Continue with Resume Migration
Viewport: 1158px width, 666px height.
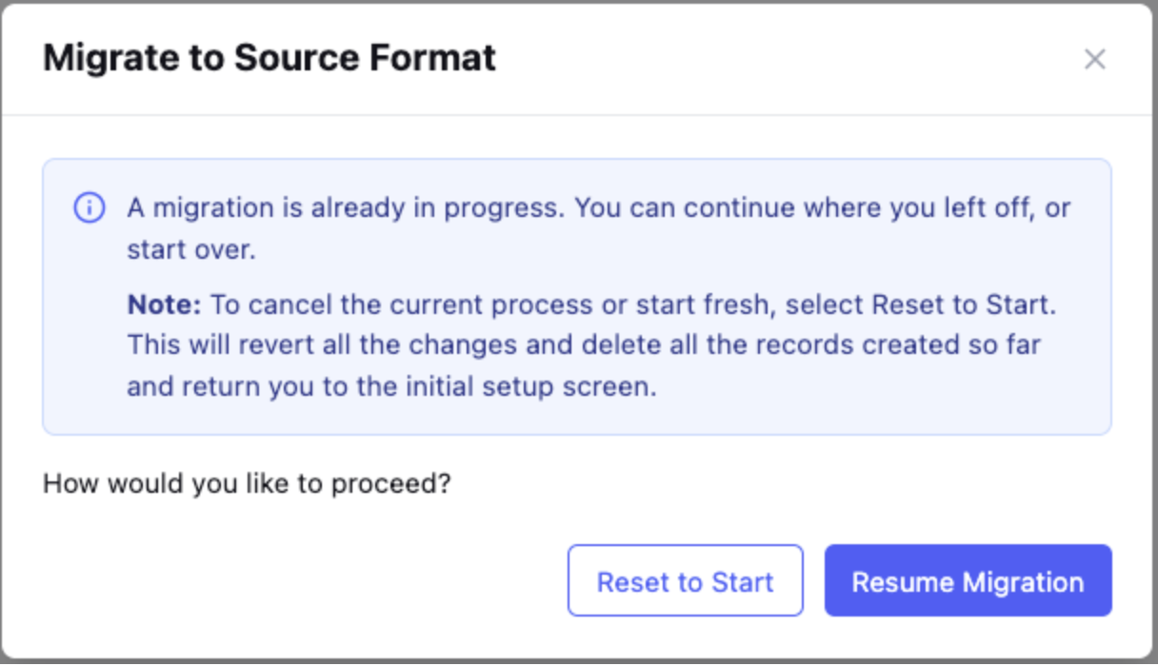tap(968, 580)
